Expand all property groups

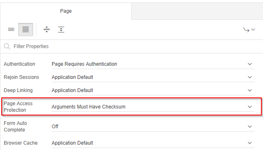pos(61,30)
